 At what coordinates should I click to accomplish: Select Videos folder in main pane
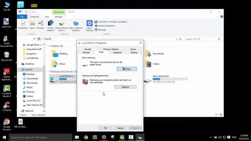click(152, 64)
